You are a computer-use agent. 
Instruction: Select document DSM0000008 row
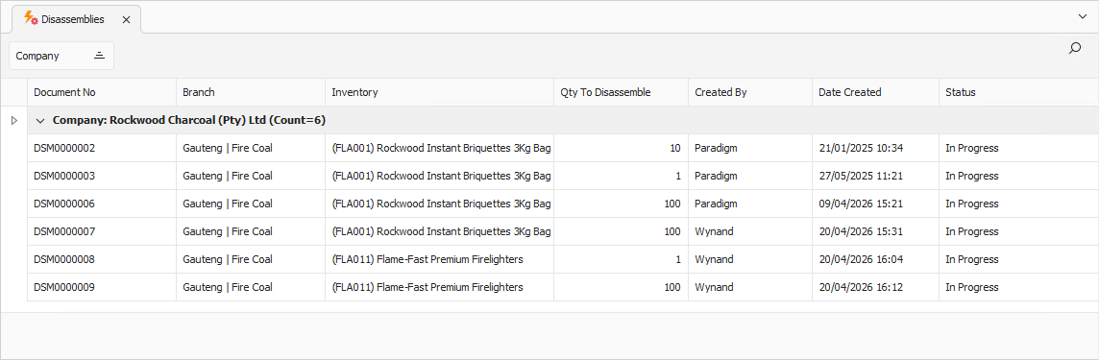[x=563, y=259]
